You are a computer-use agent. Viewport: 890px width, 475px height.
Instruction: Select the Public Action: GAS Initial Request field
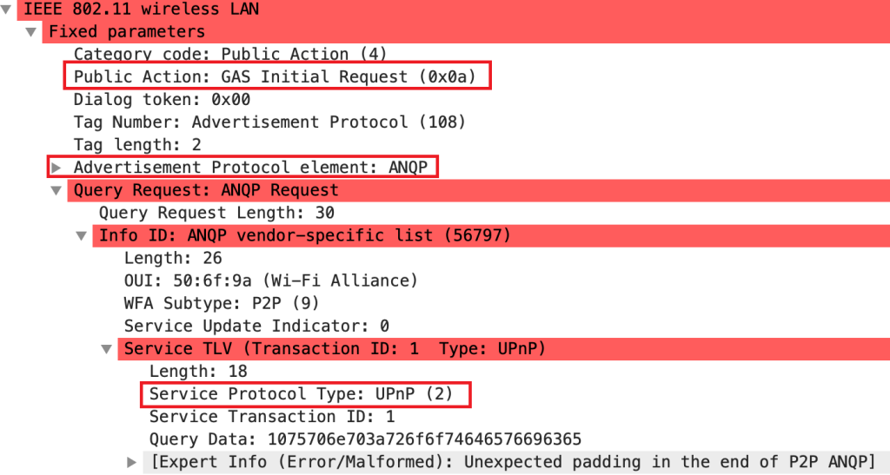coord(275,77)
